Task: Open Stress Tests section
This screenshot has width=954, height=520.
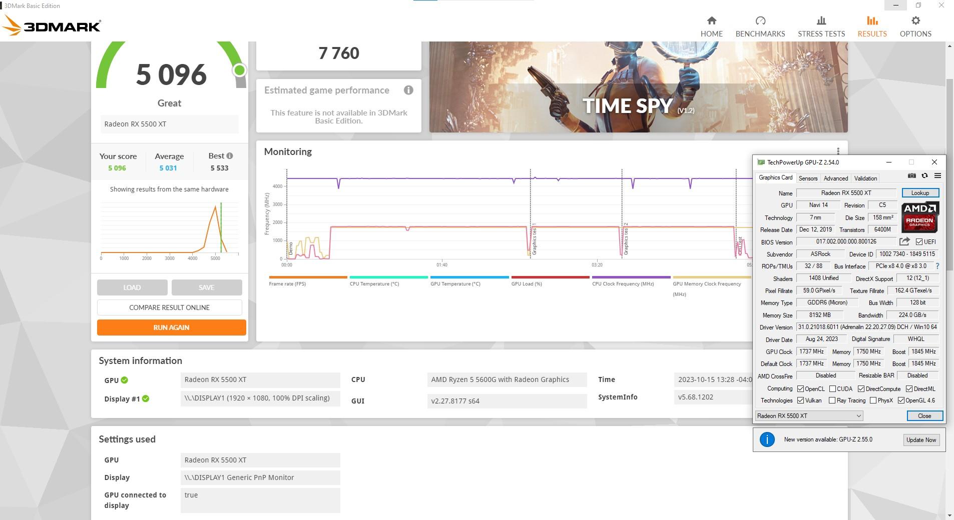Action: (x=821, y=26)
